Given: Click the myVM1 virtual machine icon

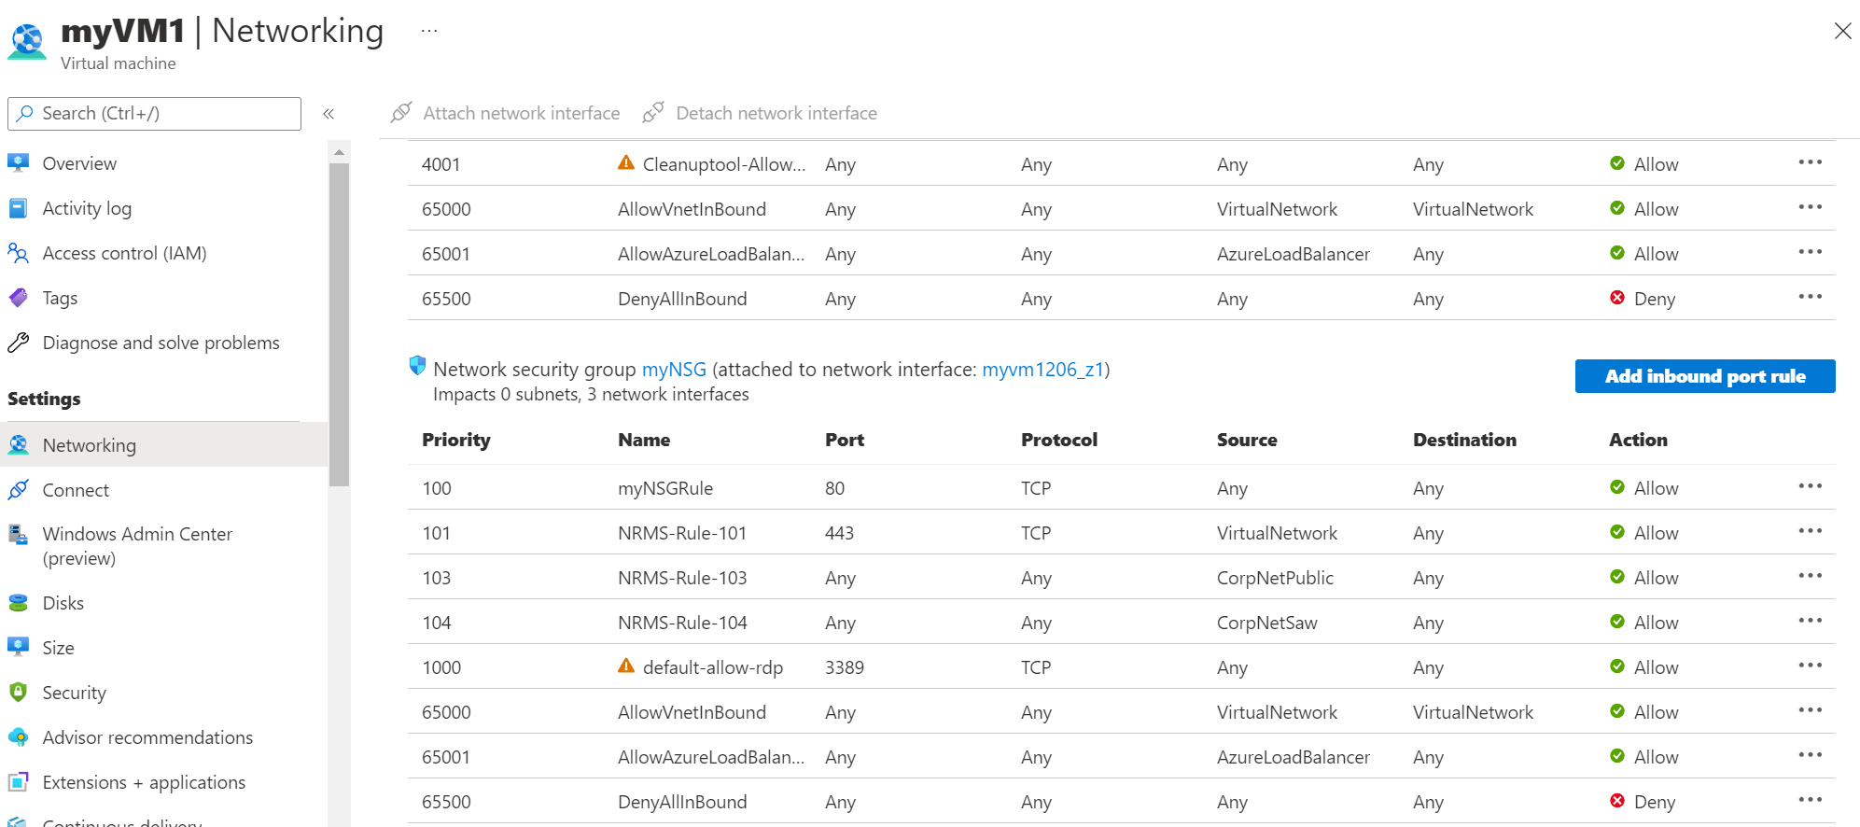Looking at the screenshot, I should click(x=27, y=42).
